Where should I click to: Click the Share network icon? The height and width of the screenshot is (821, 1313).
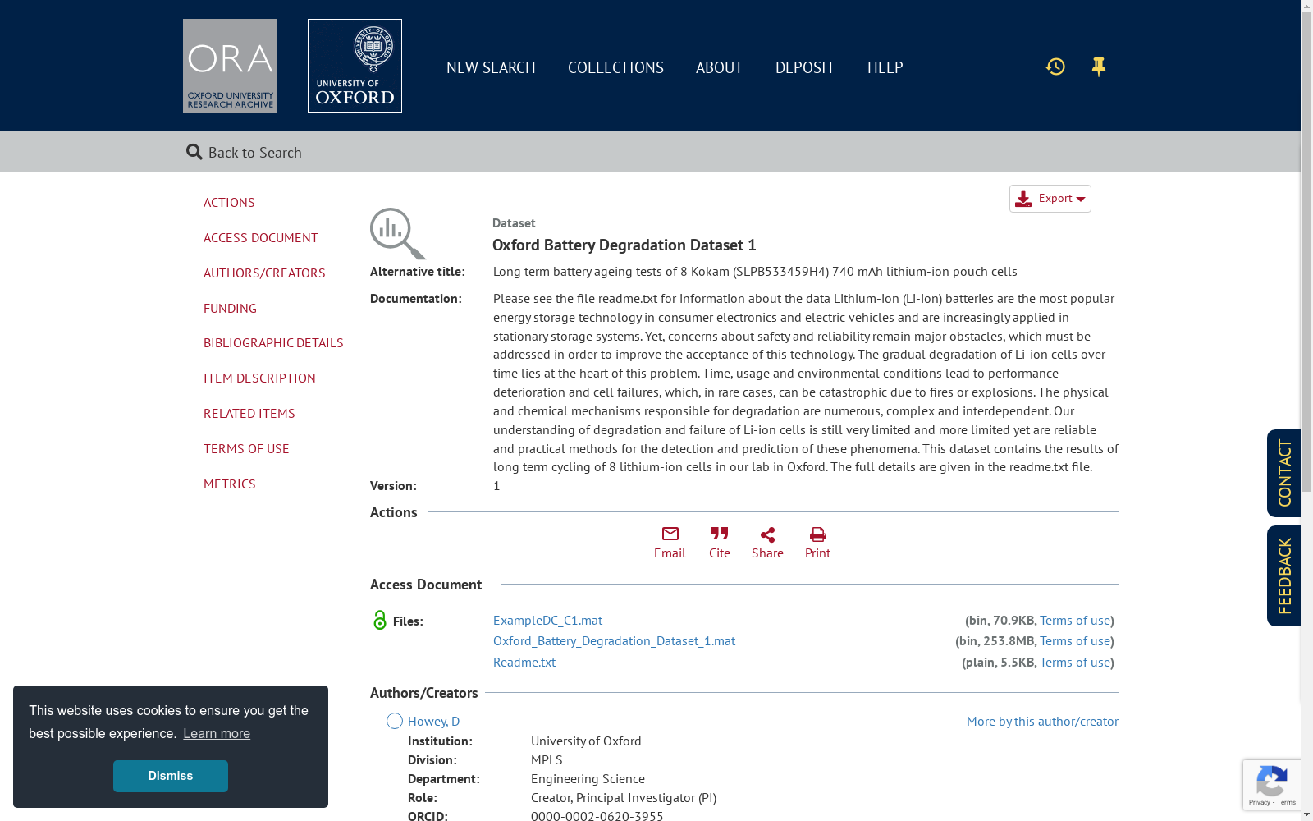click(x=767, y=534)
